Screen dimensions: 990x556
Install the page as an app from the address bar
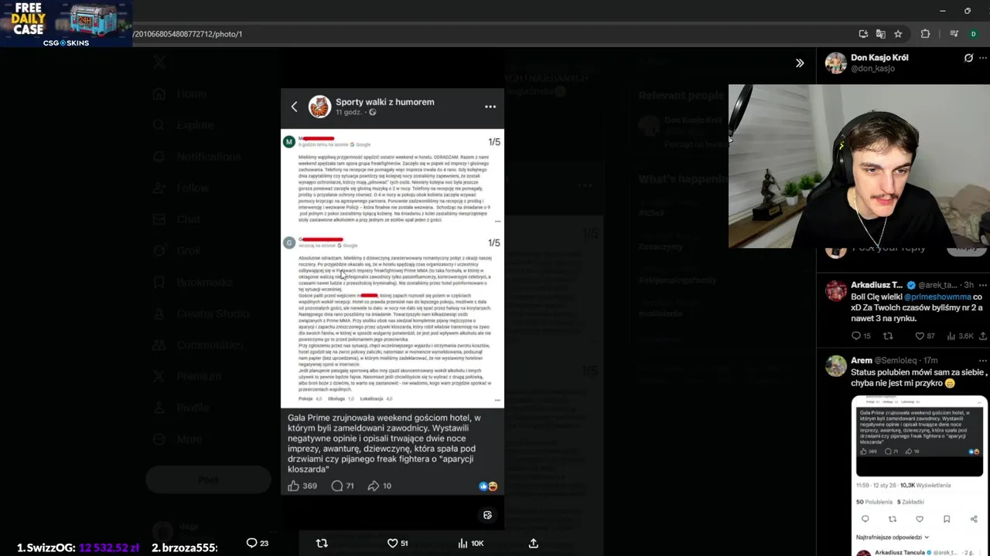(863, 34)
